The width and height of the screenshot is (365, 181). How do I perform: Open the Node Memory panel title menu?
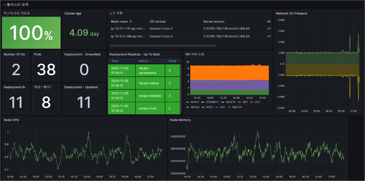point(180,120)
